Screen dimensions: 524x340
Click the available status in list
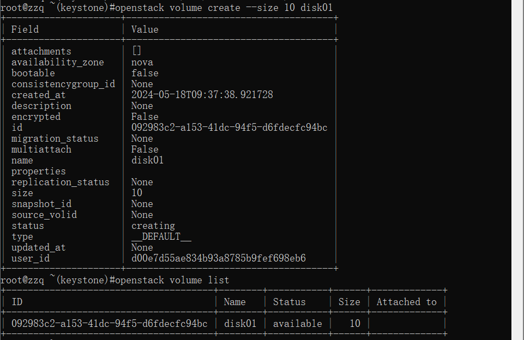coord(297,324)
